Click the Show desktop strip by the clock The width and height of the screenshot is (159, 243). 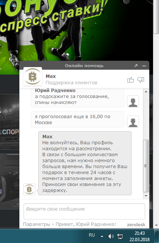[156, 236]
